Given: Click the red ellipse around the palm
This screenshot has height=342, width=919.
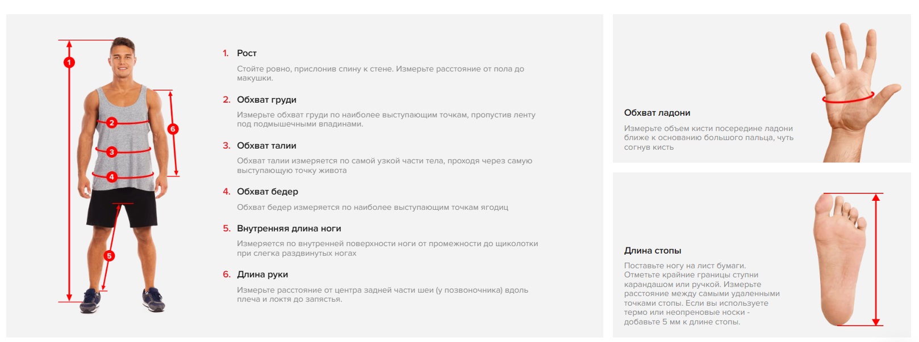Looking at the screenshot, I should point(848,99).
